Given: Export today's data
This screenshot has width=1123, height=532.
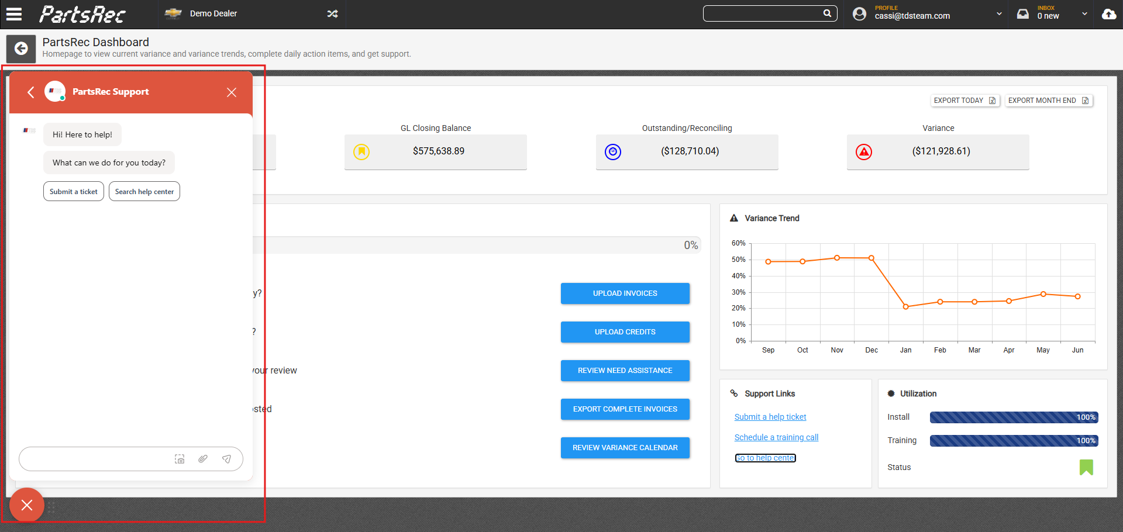Looking at the screenshot, I should 965,101.
